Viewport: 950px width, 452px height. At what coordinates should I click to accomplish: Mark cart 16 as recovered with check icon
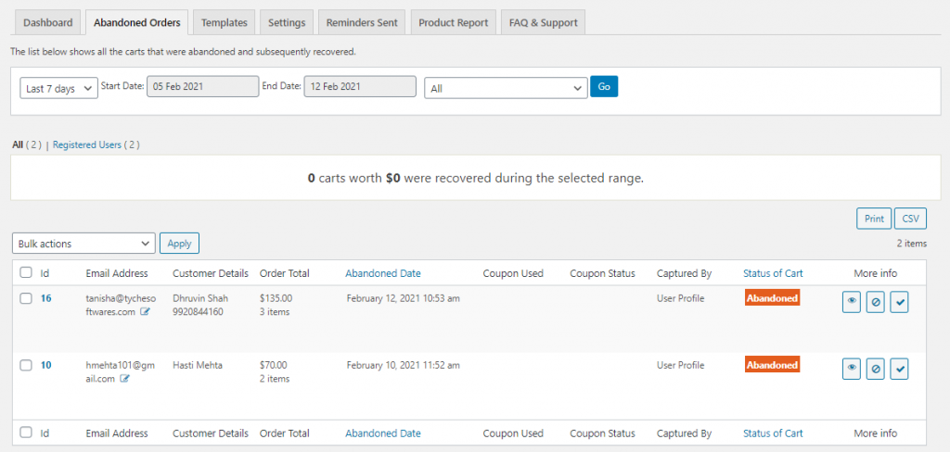point(899,303)
